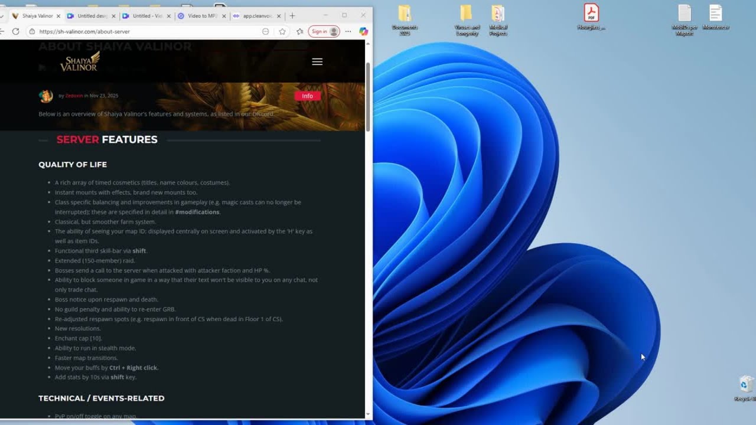756x425 pixels.
Task: Click 'Ability to run in stealth mode.' item
Action: [96, 348]
